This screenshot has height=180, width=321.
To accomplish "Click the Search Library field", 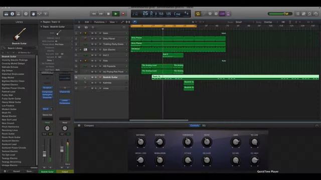I will click(19, 48).
